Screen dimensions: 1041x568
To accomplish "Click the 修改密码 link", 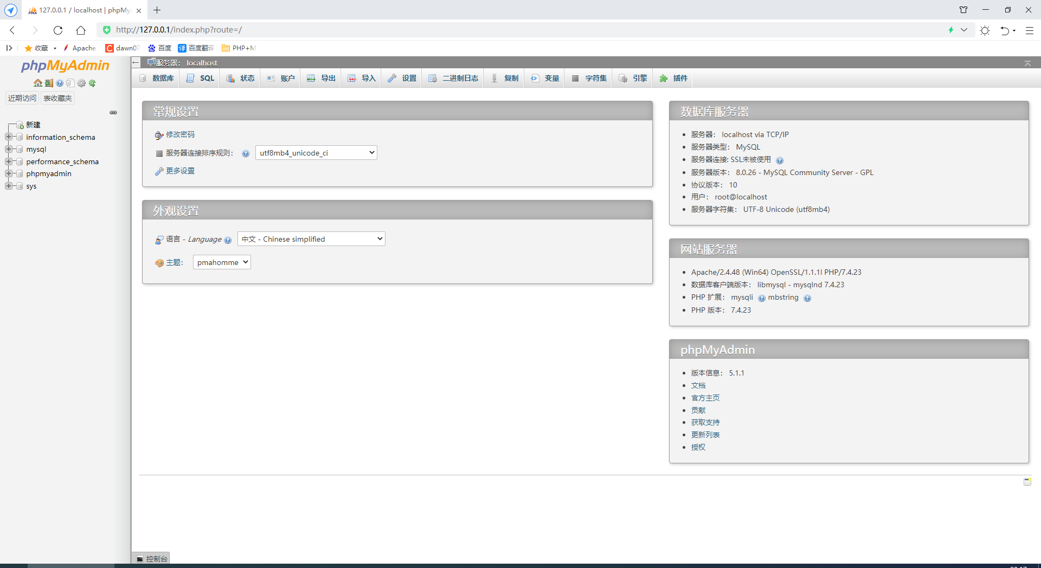I will pyautogui.click(x=180, y=134).
